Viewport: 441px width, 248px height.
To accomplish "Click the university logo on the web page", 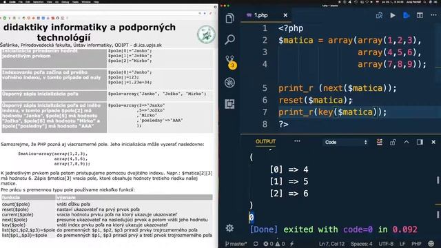I will 206,34.
